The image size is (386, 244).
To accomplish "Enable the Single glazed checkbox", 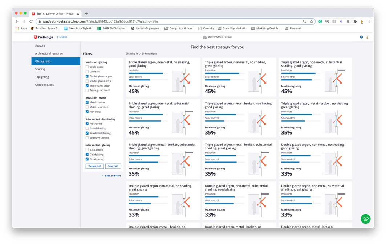I will pyautogui.click(x=87, y=67).
